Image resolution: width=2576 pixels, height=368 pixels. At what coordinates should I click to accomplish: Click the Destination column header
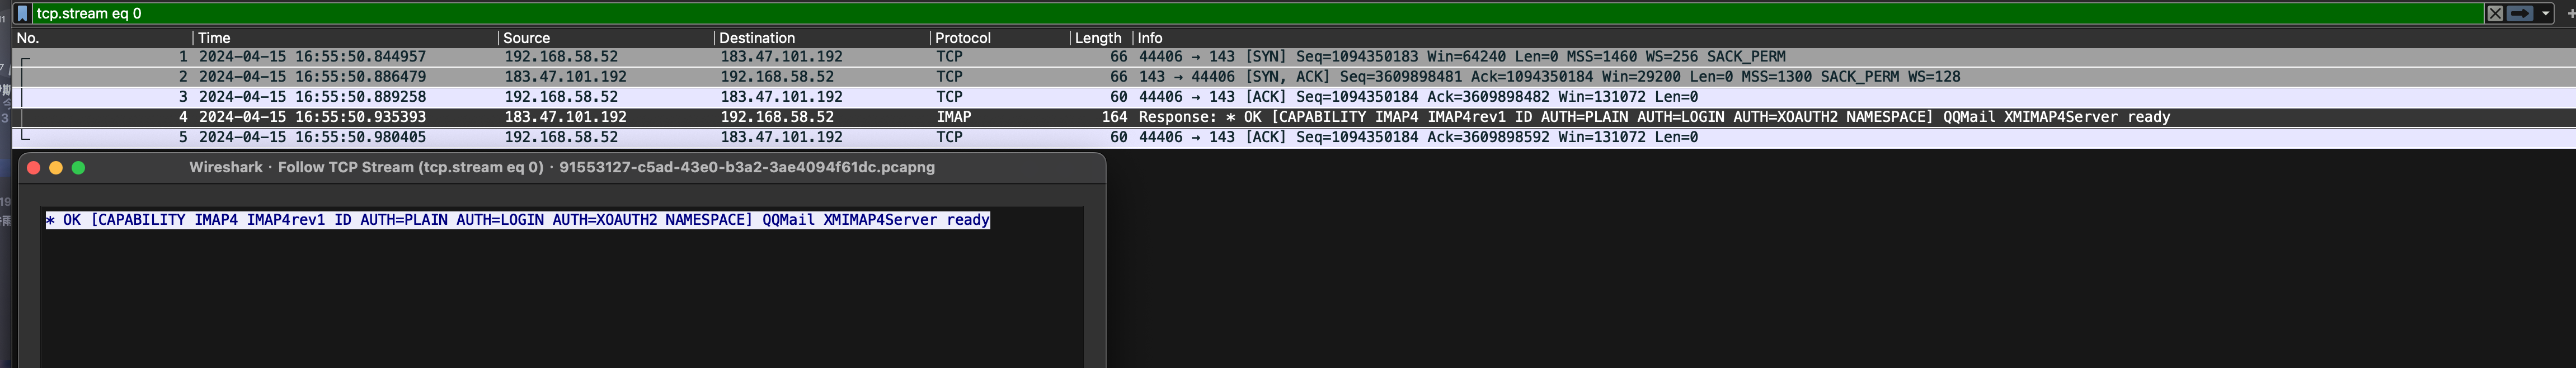[757, 38]
